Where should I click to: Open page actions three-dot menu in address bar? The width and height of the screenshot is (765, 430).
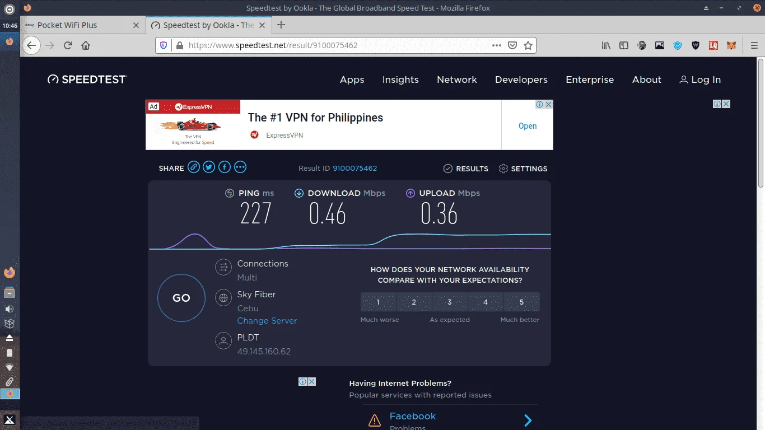(x=497, y=45)
